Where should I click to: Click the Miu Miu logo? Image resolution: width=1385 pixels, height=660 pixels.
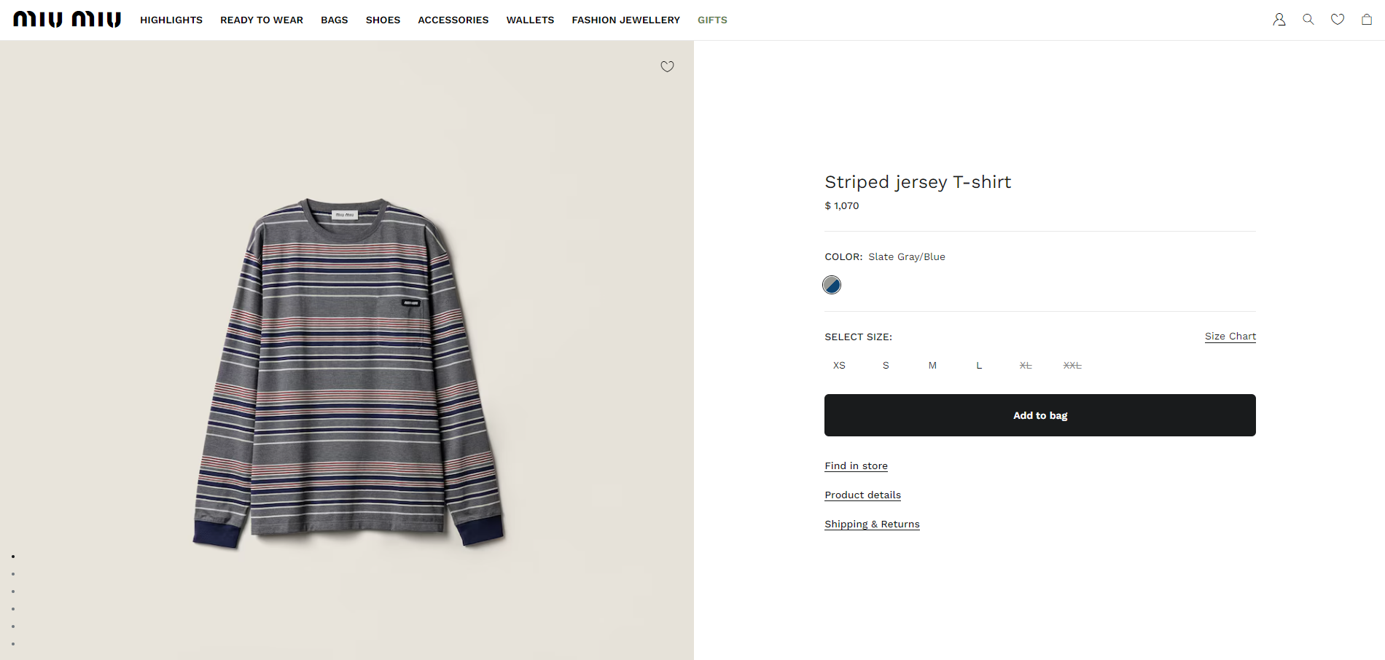[67, 20]
